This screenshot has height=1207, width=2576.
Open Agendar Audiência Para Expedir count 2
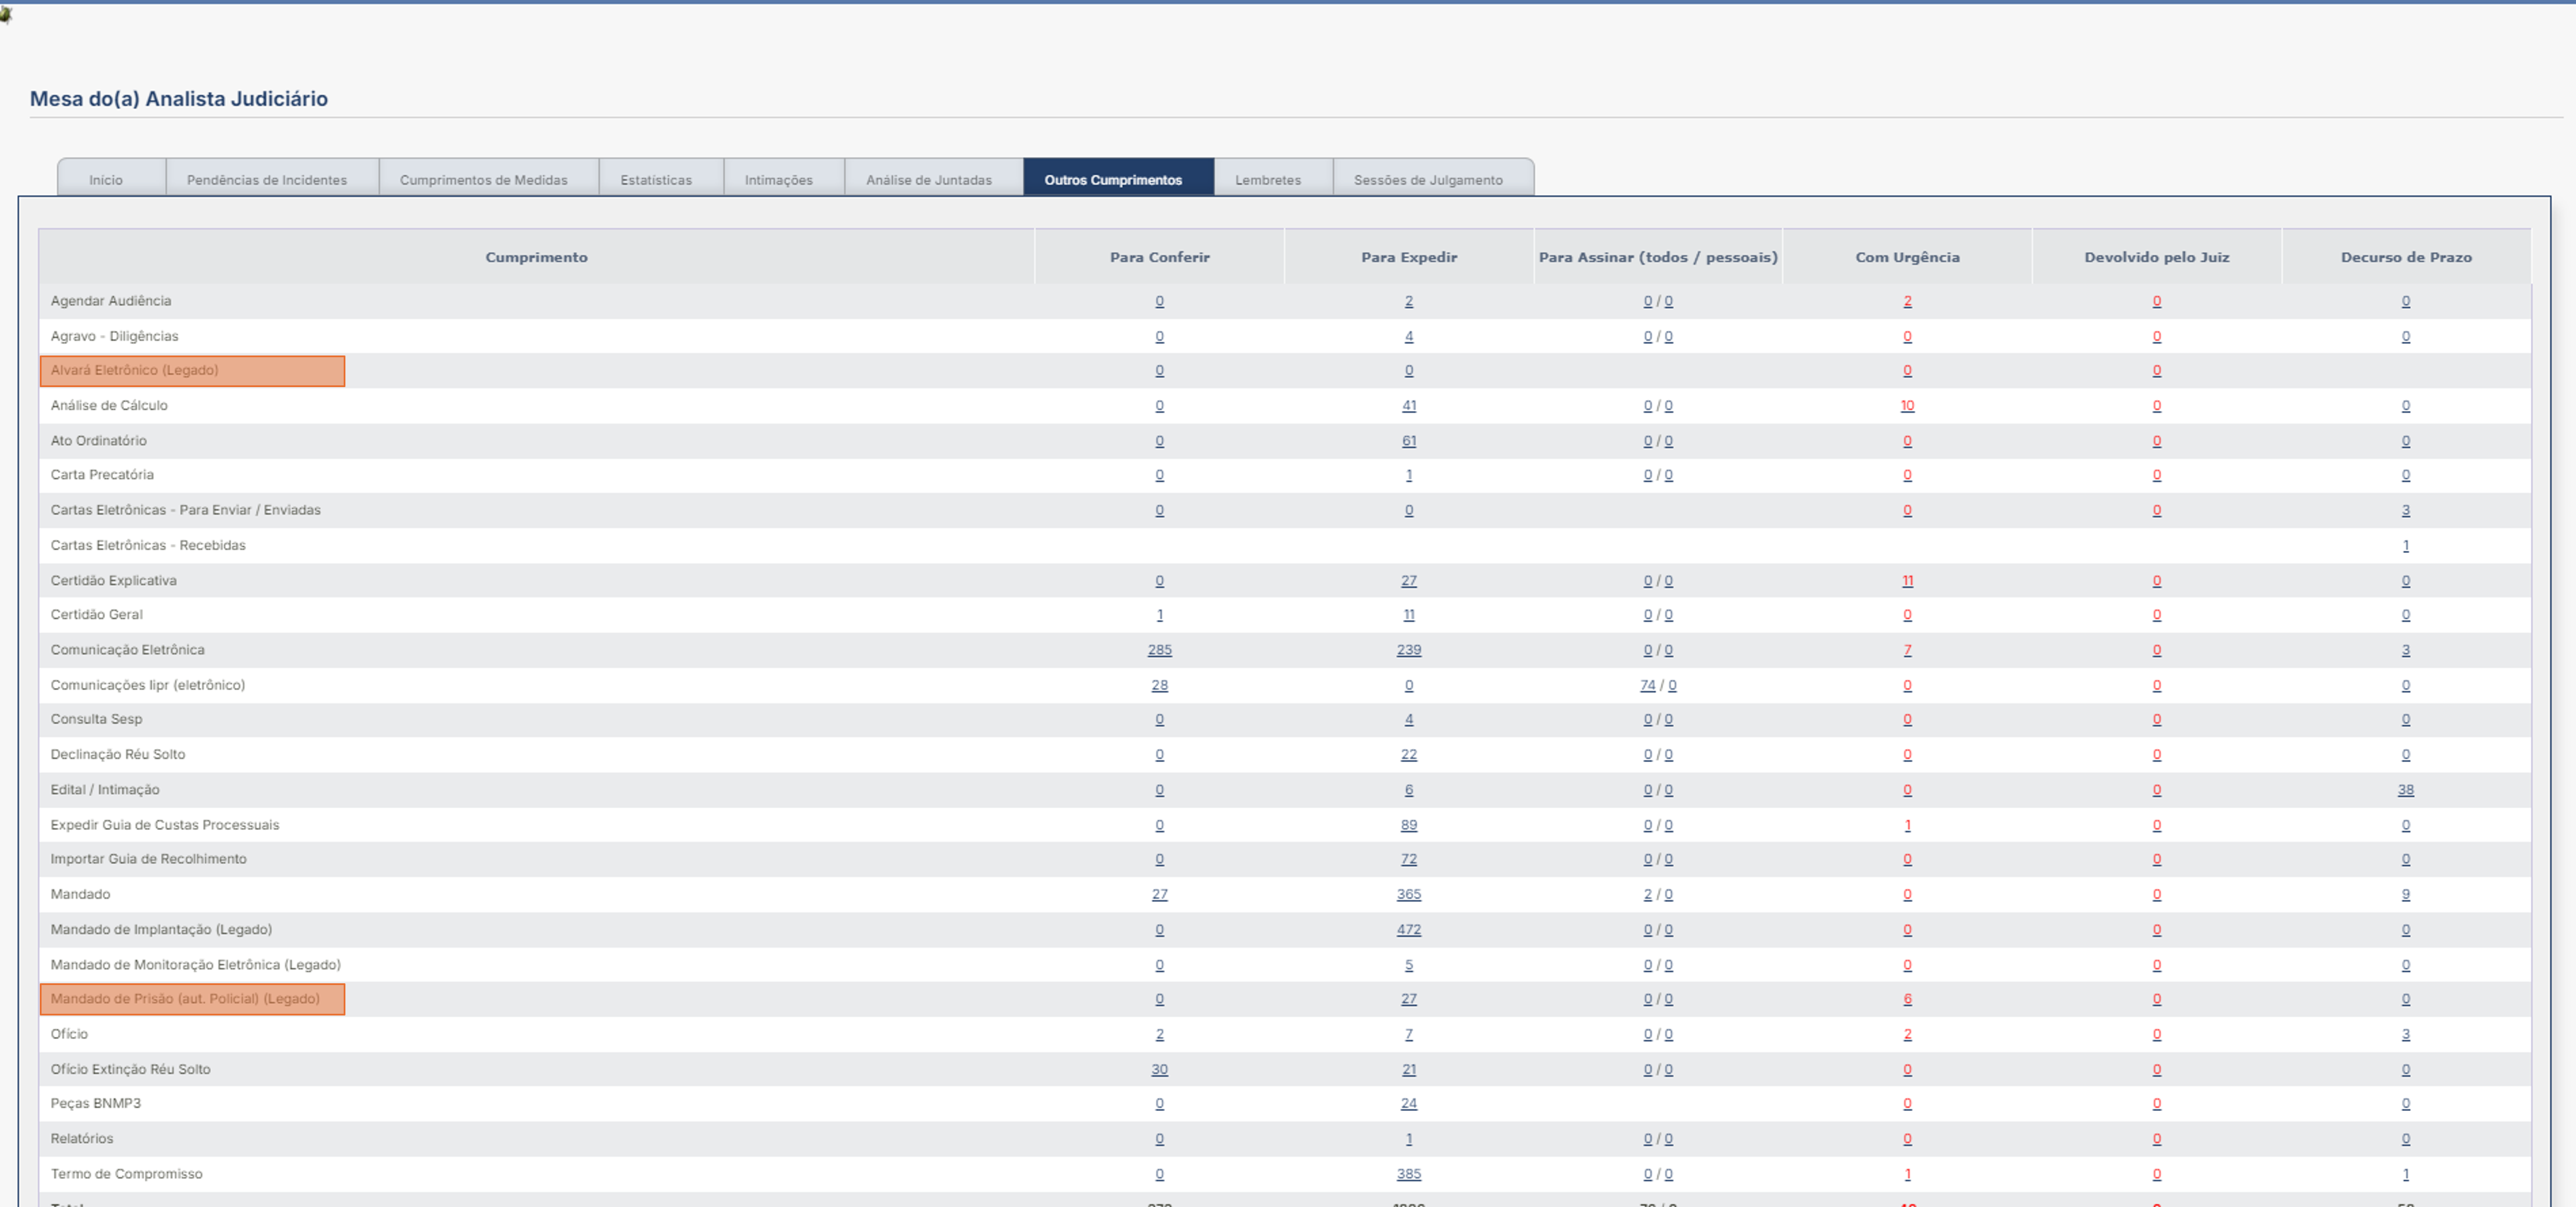[1409, 301]
